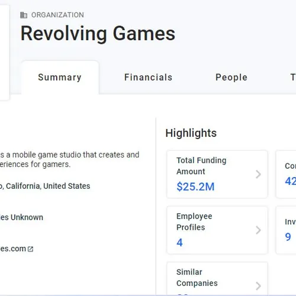Open the Financials tab
The height and width of the screenshot is (296, 296).
pos(149,78)
